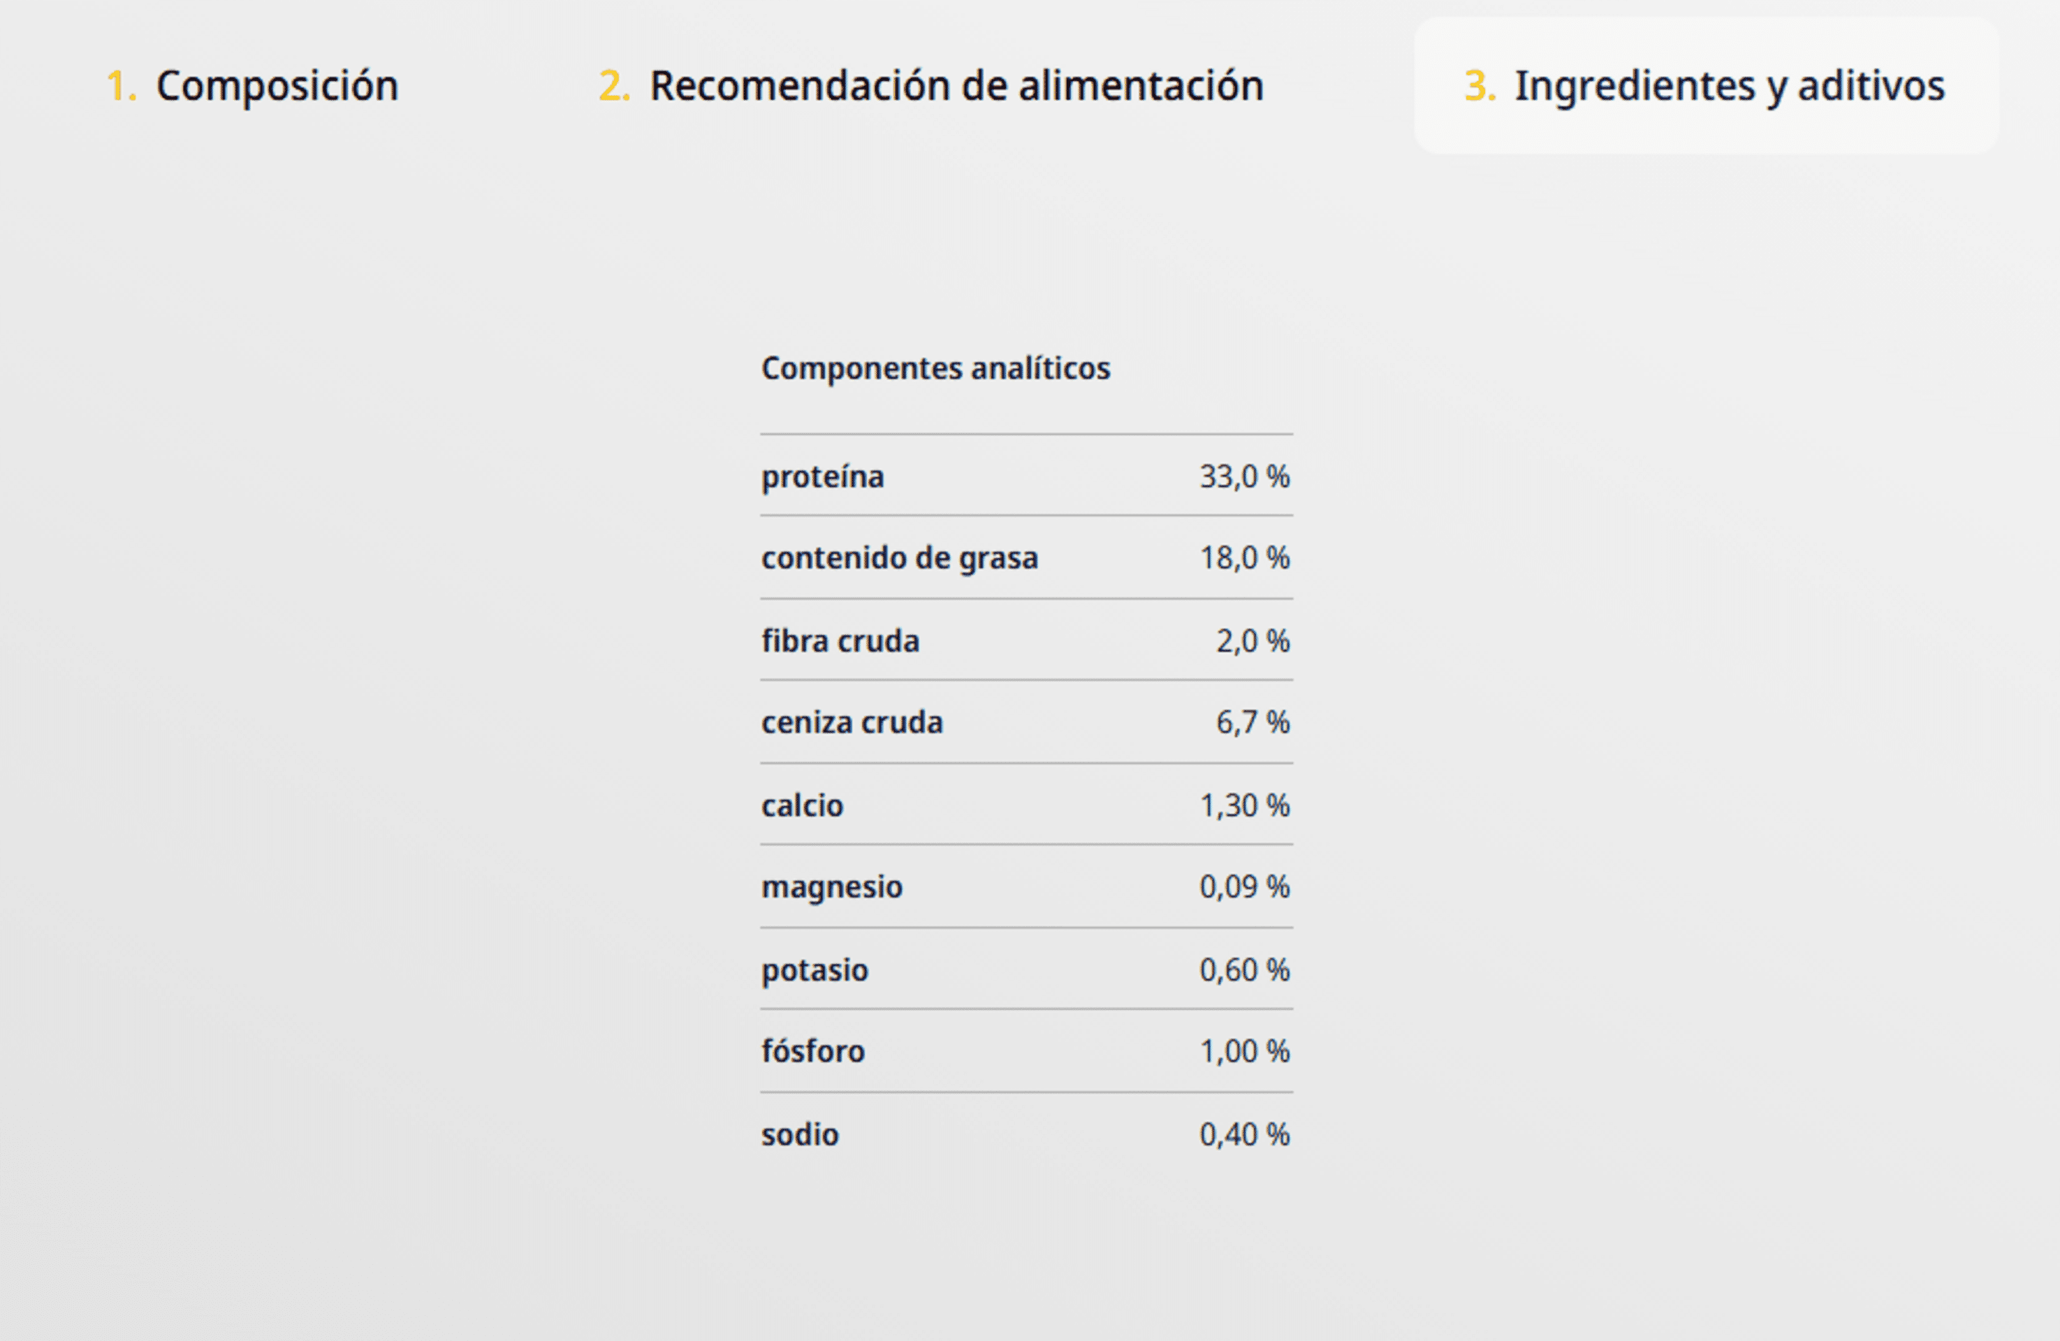Switch to Recomendación de alimentación tab
Screen dimensions: 2060x1341
930,87
